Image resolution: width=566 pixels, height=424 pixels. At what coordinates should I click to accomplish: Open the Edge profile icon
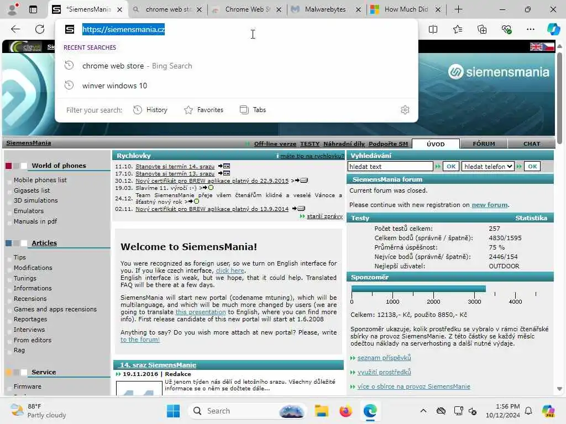click(13, 9)
